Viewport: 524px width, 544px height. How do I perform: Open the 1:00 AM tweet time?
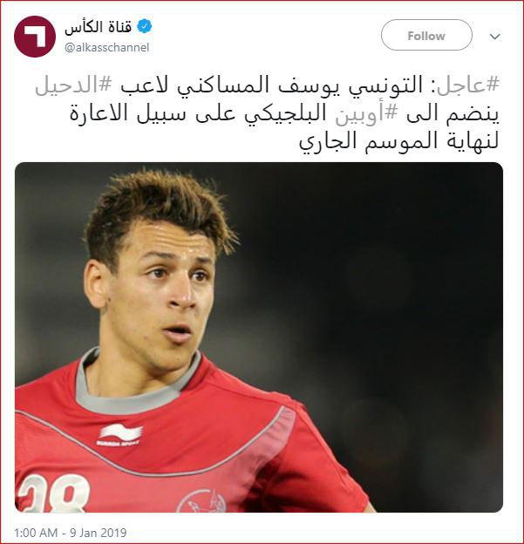[36, 533]
